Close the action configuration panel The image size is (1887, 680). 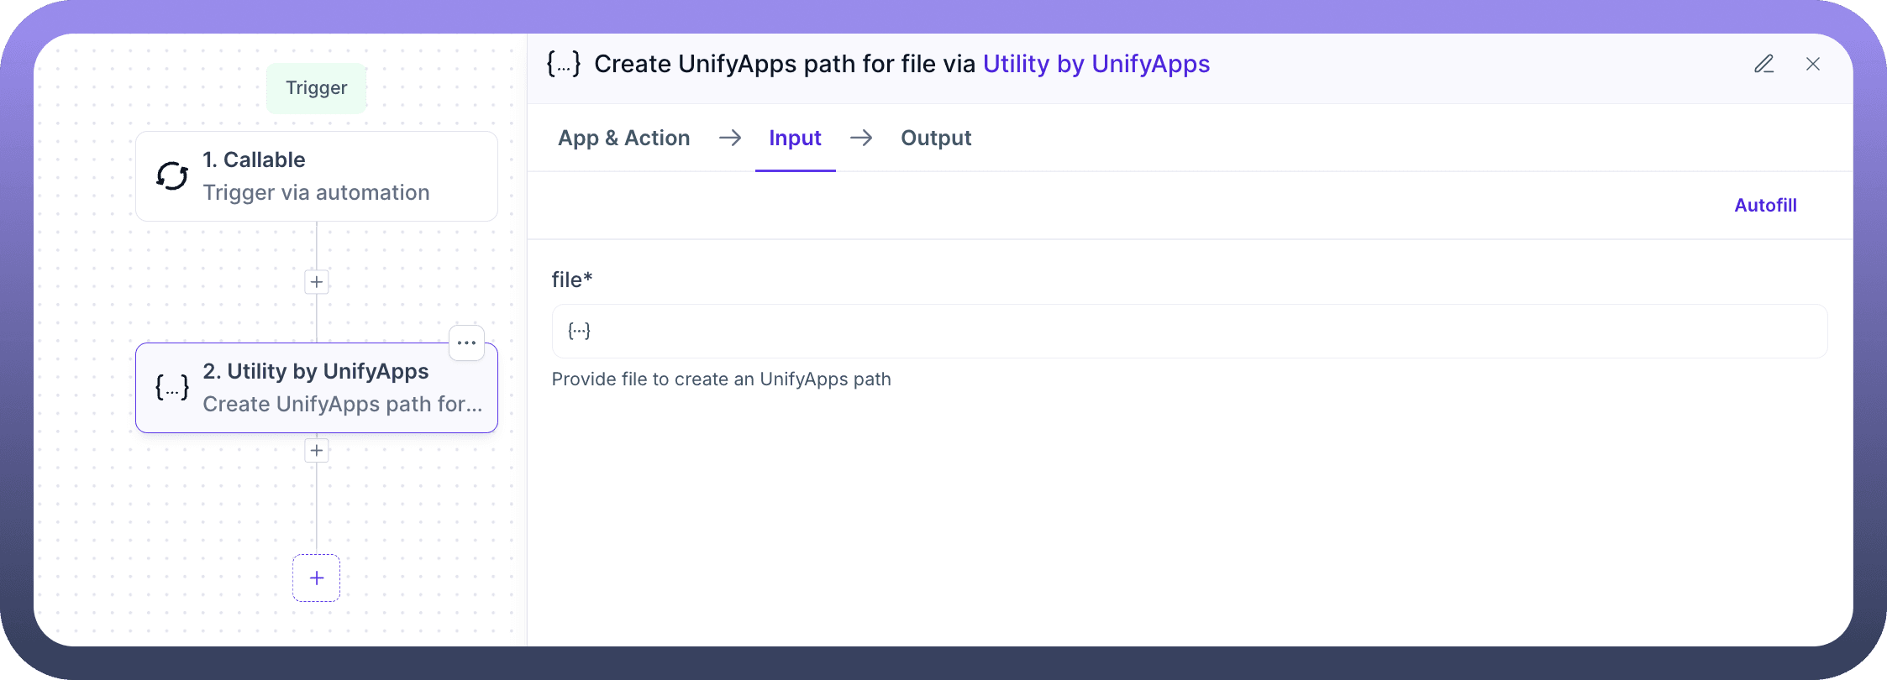(x=1812, y=64)
